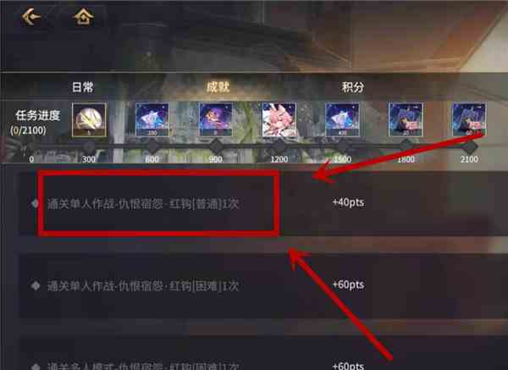Select the 1500-point reward icon

pos(342,119)
